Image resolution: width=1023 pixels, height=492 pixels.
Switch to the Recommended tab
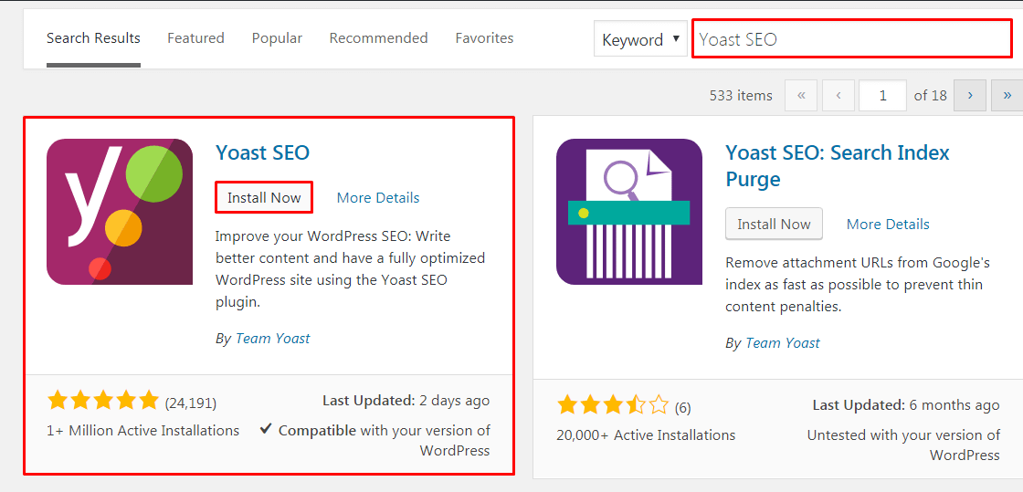(x=378, y=38)
